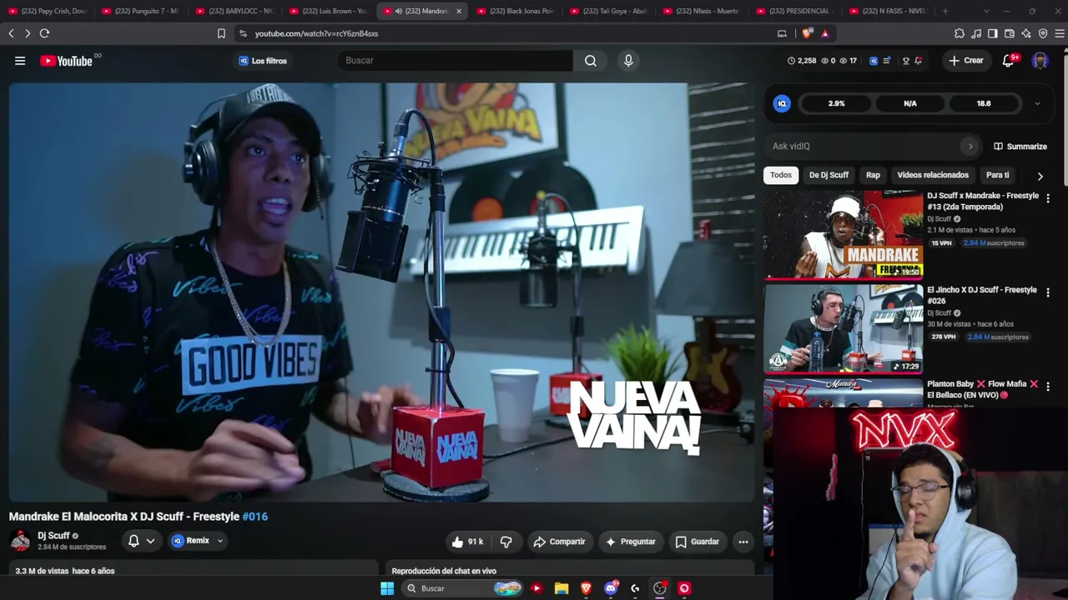Open options for El Jincho video

tap(1048, 292)
